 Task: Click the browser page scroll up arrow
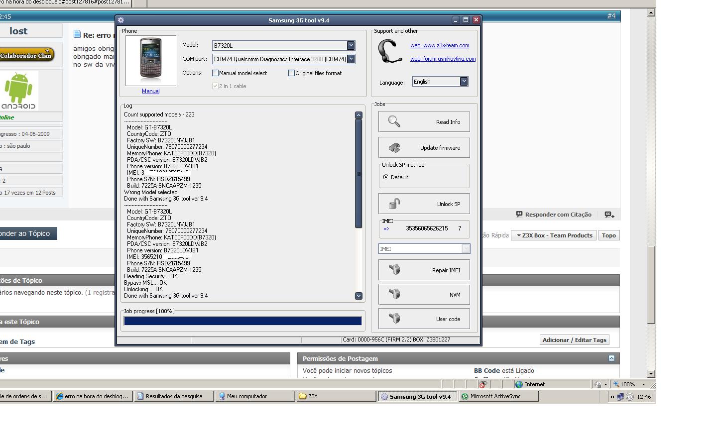pos(651,12)
